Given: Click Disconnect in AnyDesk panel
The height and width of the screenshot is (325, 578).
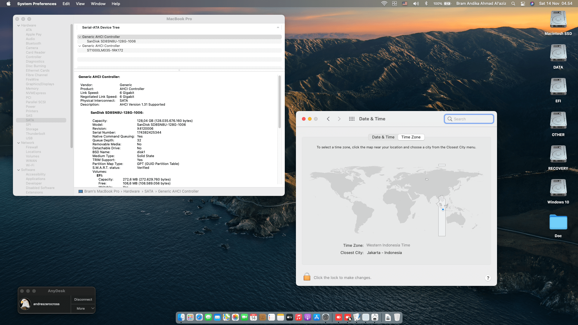Looking at the screenshot, I should 83,299.
